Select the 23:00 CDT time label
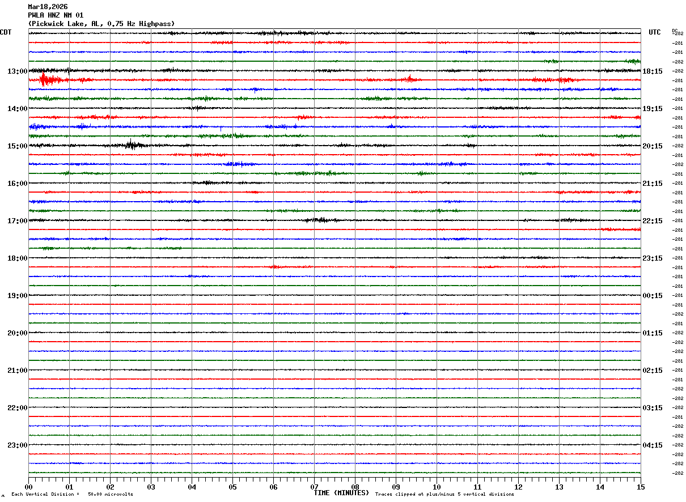Viewport: 686px width, 502px height. 17,445
